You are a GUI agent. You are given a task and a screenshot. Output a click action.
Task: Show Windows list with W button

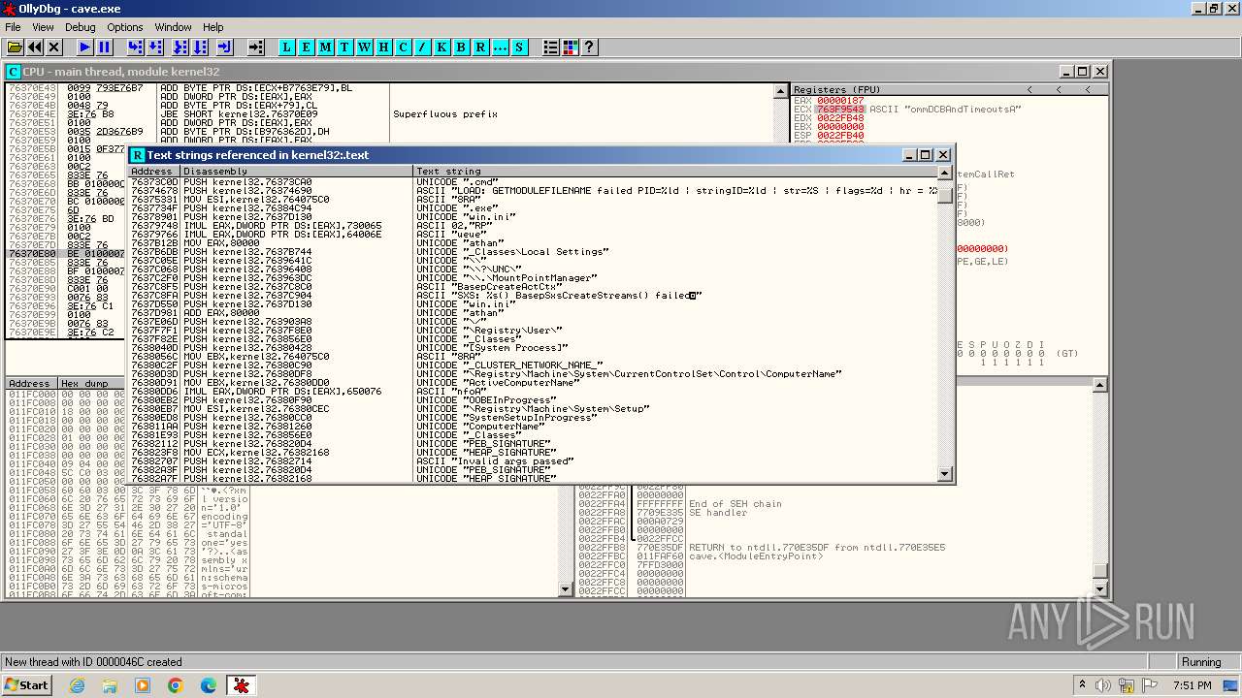[x=365, y=47]
